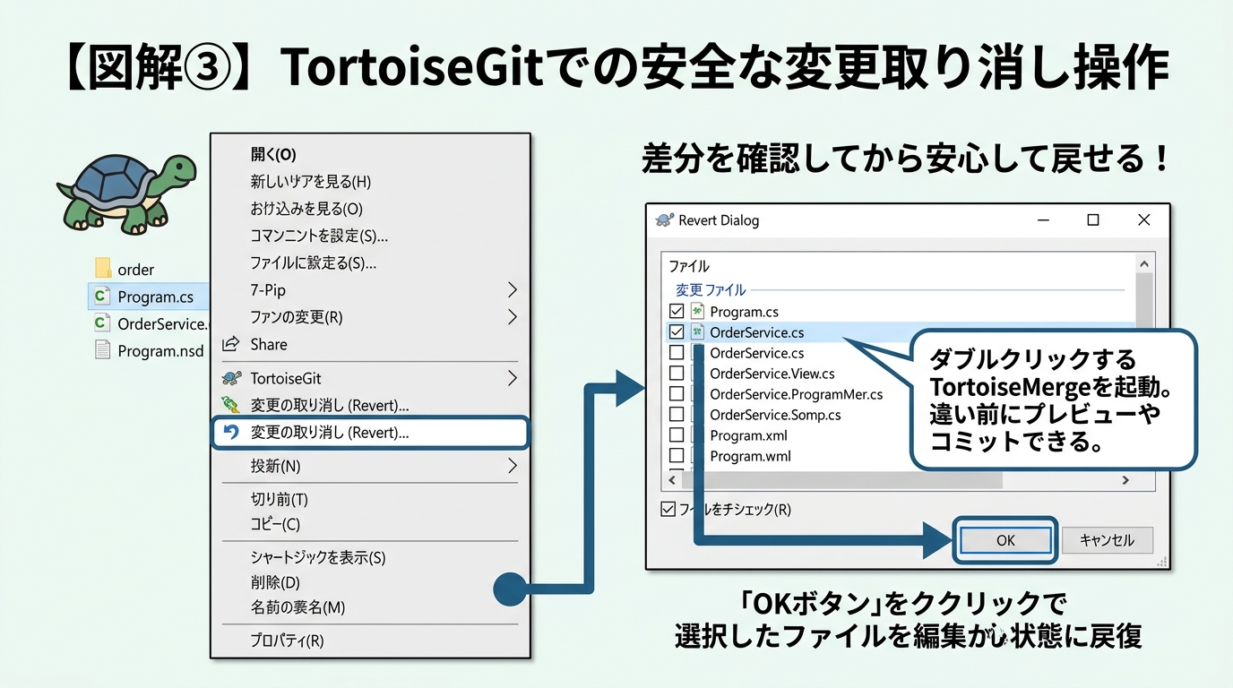Click the Share icon in context menu
1233x688 pixels.
click(x=231, y=344)
